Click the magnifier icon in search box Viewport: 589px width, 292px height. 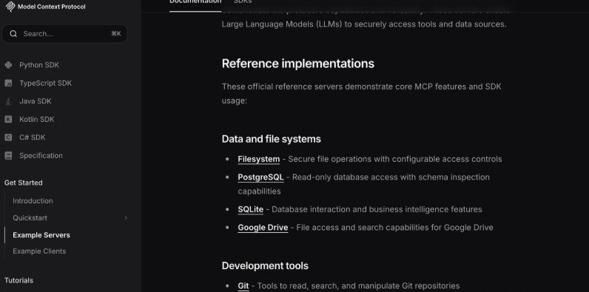tap(13, 34)
